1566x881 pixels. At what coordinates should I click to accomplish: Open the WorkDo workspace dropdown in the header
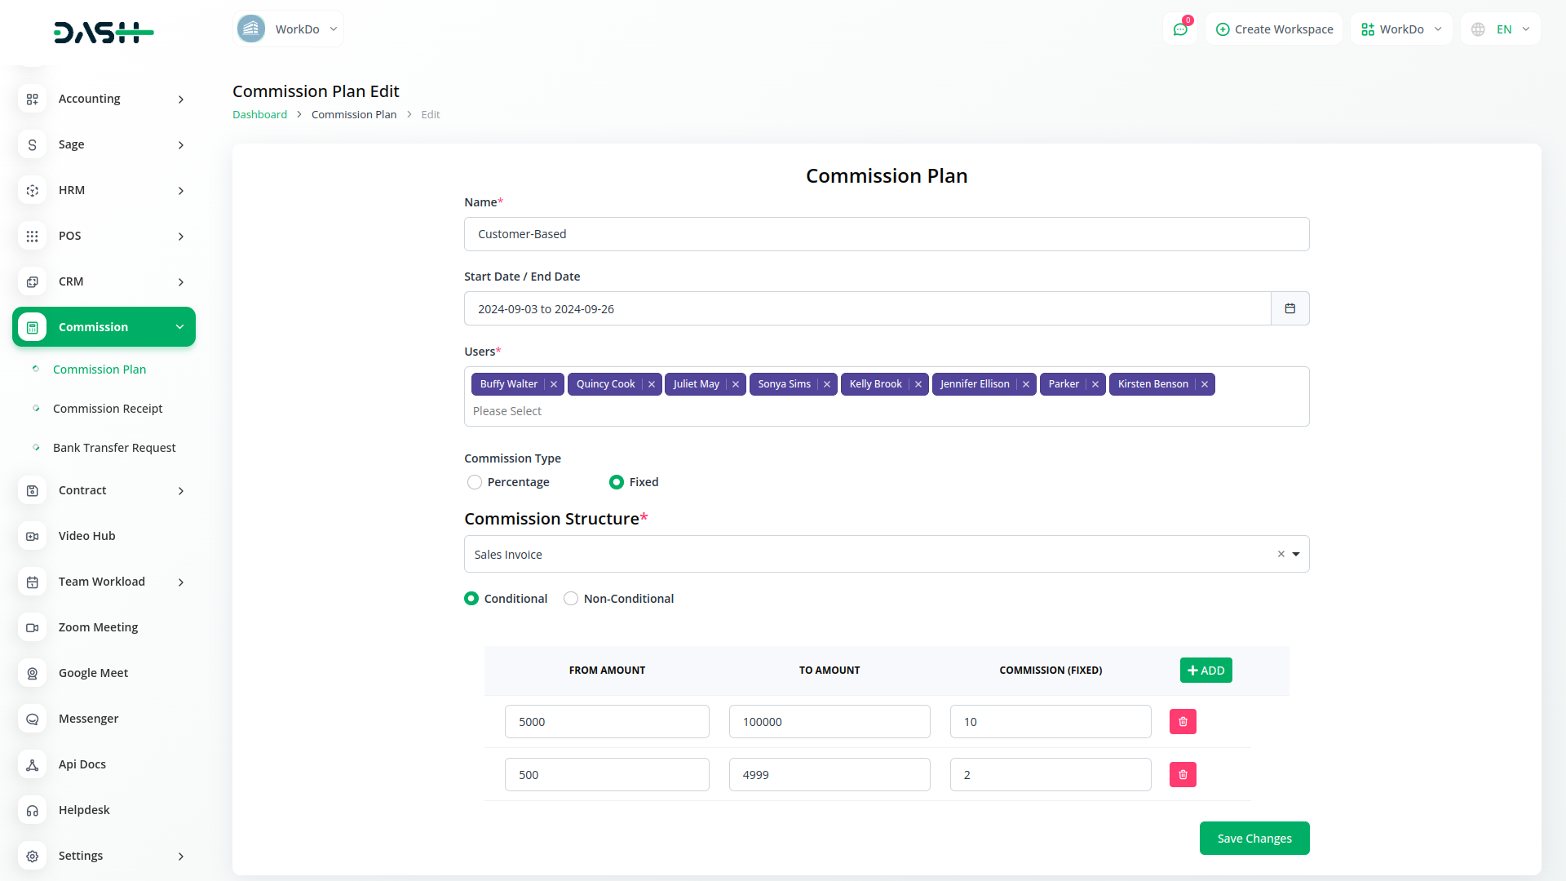click(x=1400, y=29)
